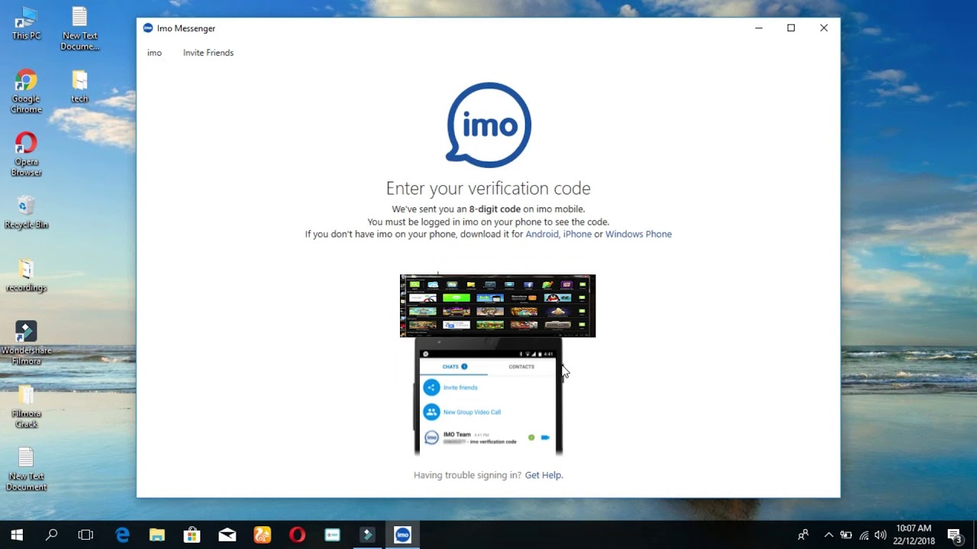Follow the iPhone download link

tap(577, 234)
